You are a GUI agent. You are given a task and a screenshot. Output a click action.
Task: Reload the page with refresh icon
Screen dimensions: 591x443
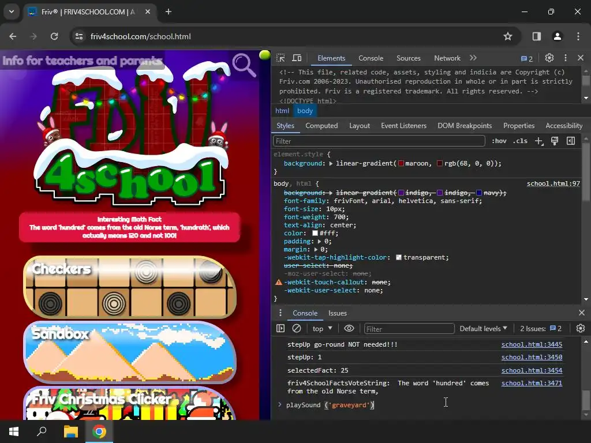(54, 36)
